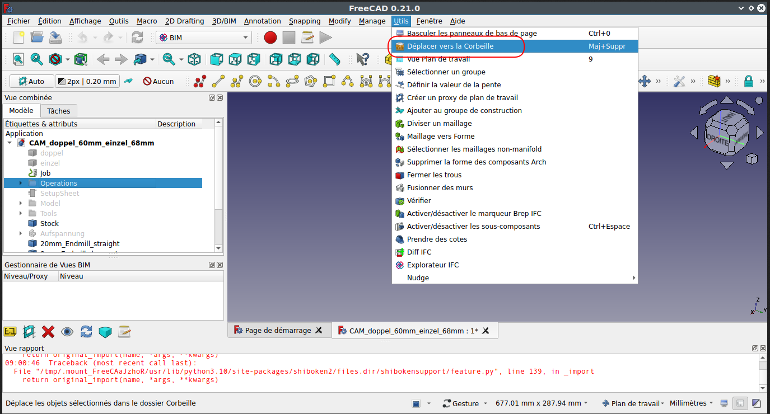Open a document with the folder icon
This screenshot has height=414, width=770.
coord(37,37)
